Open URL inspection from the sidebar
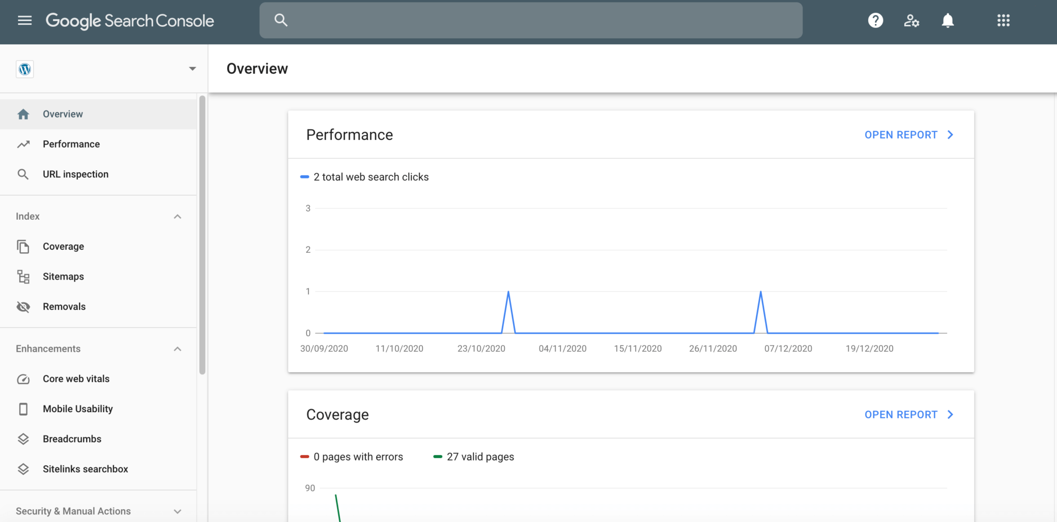This screenshot has width=1057, height=522. pyautogui.click(x=98, y=174)
